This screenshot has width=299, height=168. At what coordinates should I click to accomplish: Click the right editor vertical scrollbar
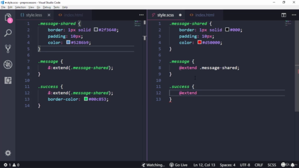point(297,66)
